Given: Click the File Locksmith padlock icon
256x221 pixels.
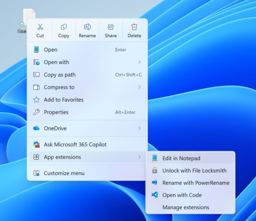Looking at the screenshot, I should [x=155, y=170].
